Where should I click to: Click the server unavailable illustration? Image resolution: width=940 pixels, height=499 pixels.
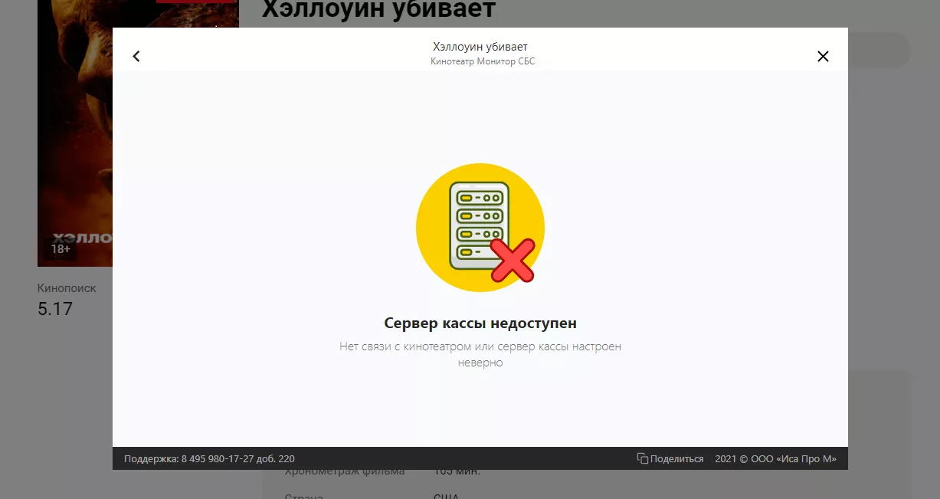coord(480,228)
